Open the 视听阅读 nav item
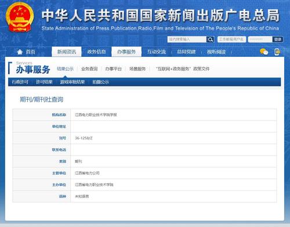Image resolution: width=290 pixels, height=227 pixels. pos(216,52)
